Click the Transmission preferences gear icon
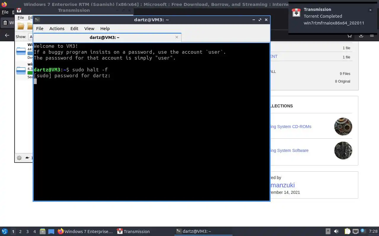 pyautogui.click(x=19, y=158)
